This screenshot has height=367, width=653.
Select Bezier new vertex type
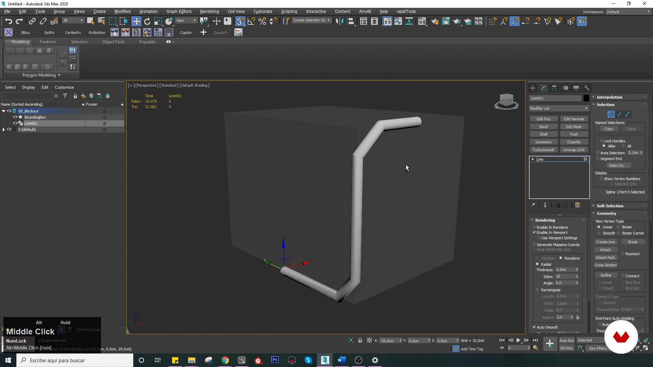[618, 227]
